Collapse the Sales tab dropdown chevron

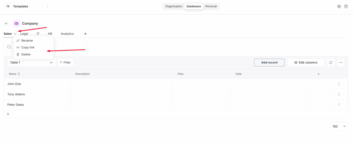click(x=15, y=34)
